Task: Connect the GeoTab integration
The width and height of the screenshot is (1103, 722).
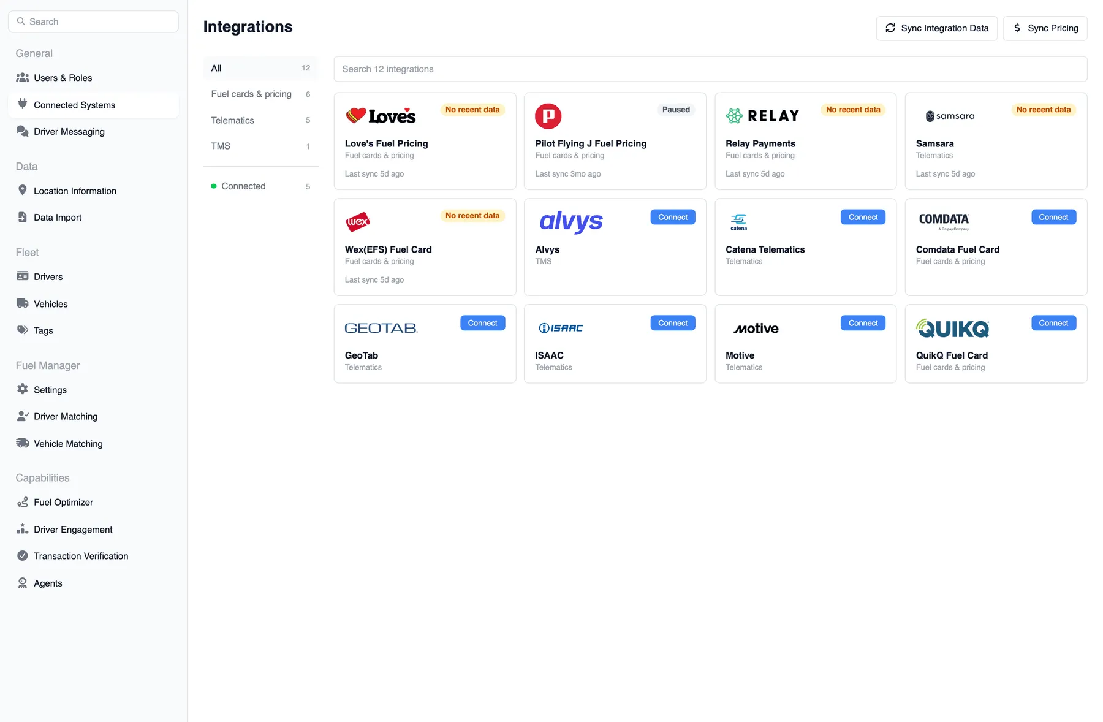Action: click(x=482, y=323)
